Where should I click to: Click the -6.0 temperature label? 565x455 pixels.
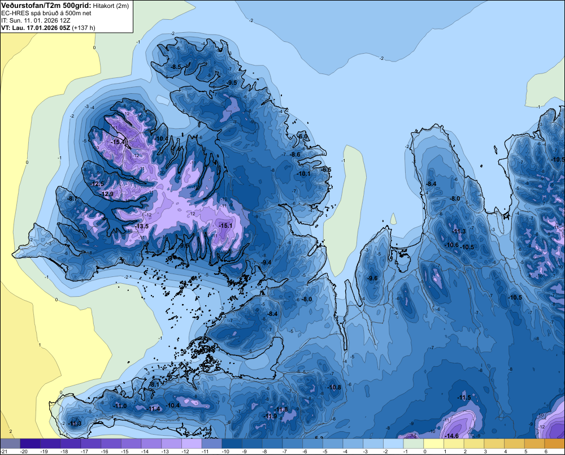pyautogui.click(x=303, y=136)
